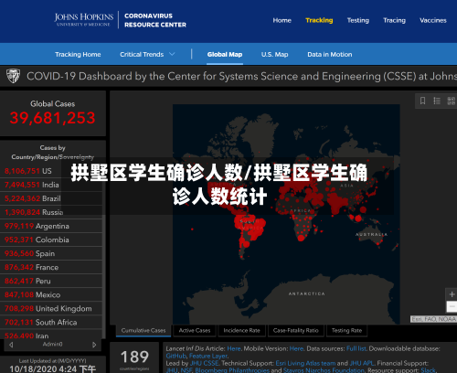
Task: Open the Lancet article Here link
Action: coord(234,348)
